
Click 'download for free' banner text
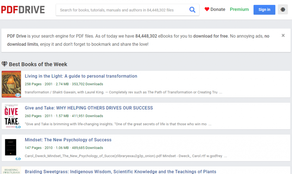[210, 36]
